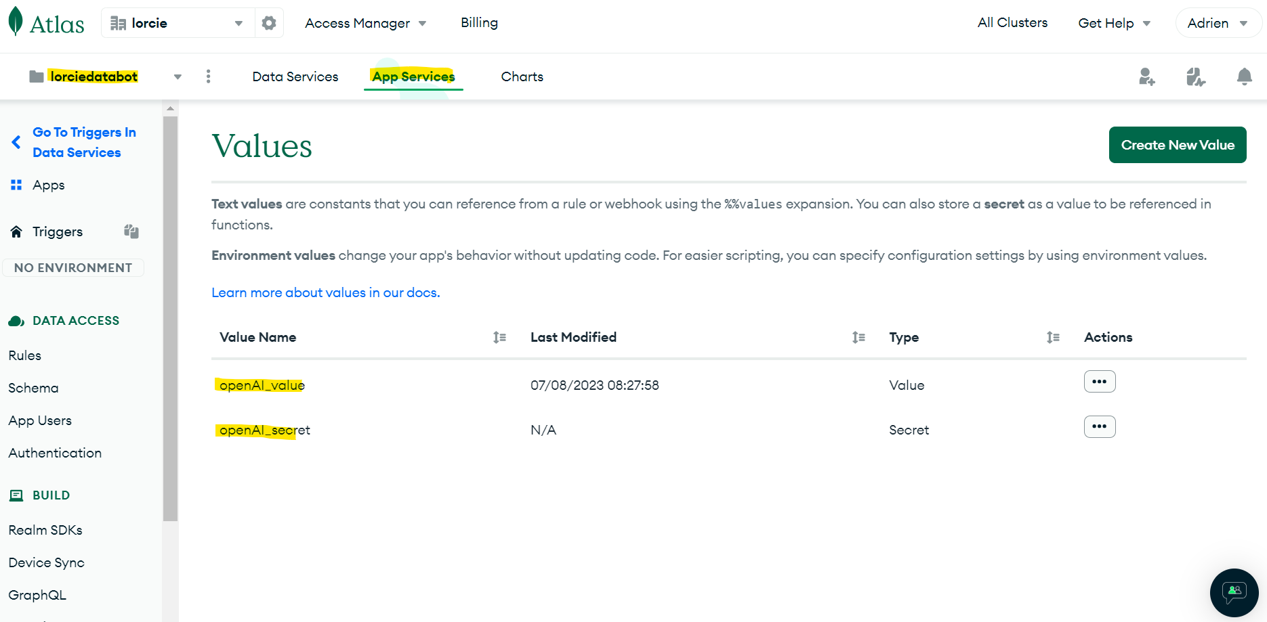The image size is (1267, 622).
Task: Sort the table by Value Name
Action: [499, 337]
